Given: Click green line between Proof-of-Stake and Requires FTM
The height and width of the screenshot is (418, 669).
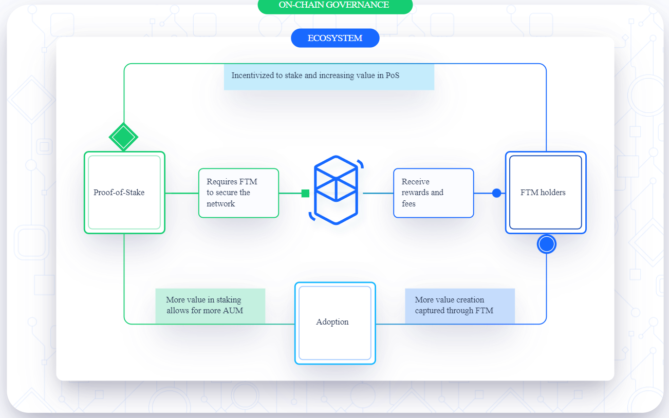Looking at the screenshot, I should [x=182, y=193].
